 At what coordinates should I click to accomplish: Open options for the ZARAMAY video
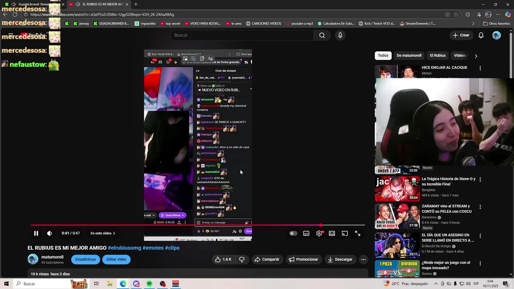(480, 207)
